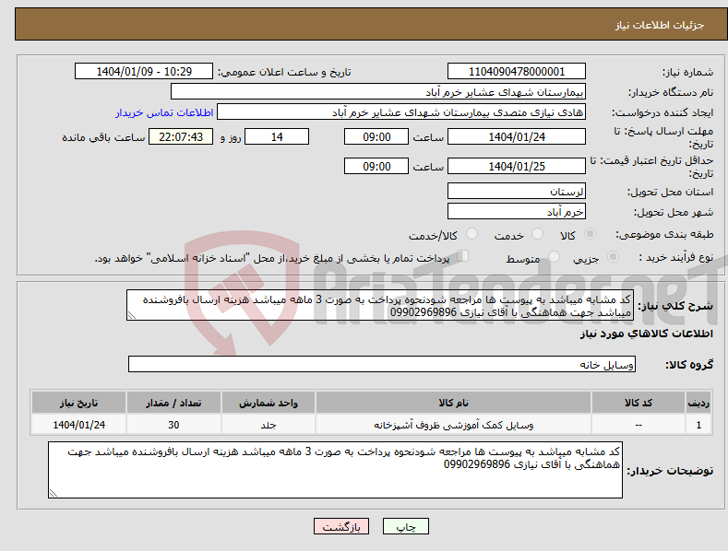728x551 pixels.
Task: Click the table date cell 1404/01/24
Action: point(79,425)
